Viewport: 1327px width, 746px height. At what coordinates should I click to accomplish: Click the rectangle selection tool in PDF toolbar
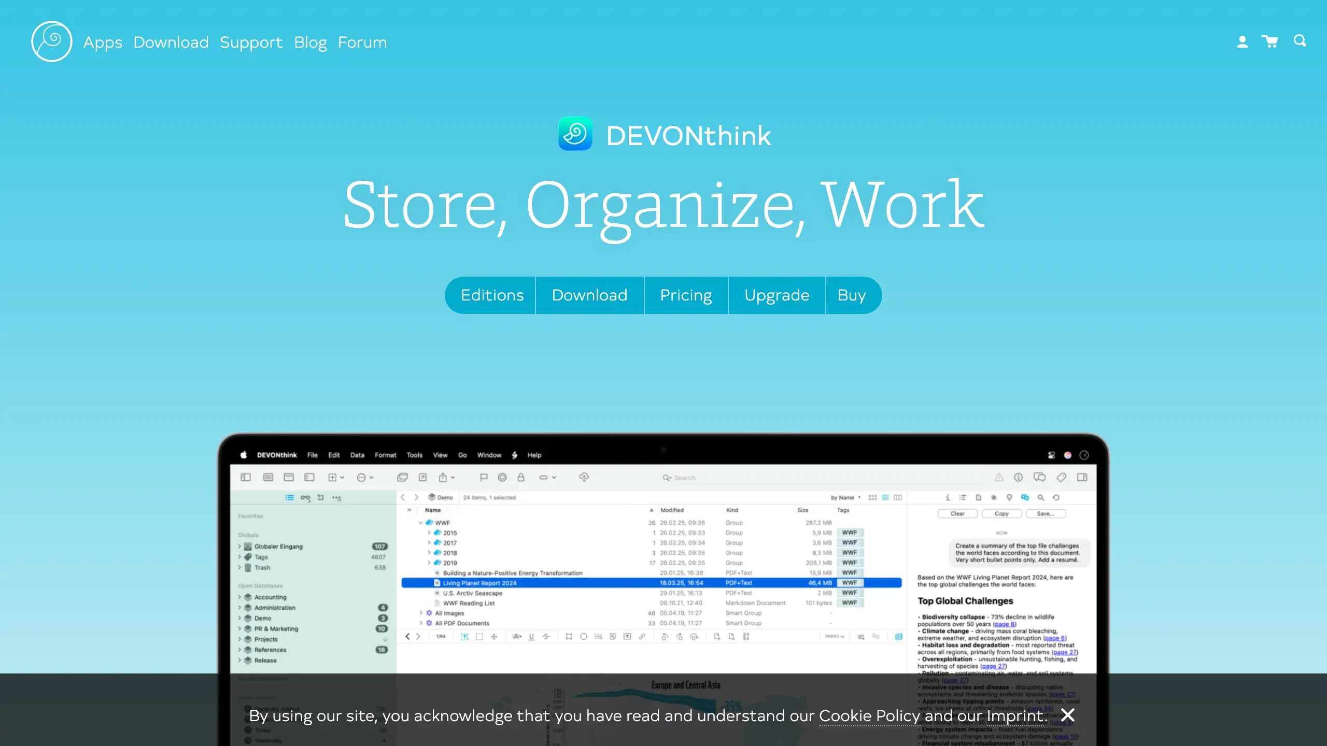click(x=479, y=637)
